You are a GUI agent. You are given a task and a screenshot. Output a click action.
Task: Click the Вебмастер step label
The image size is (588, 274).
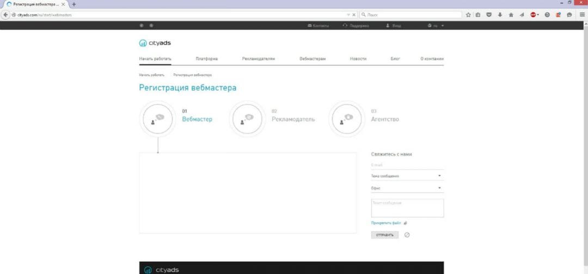tap(197, 120)
